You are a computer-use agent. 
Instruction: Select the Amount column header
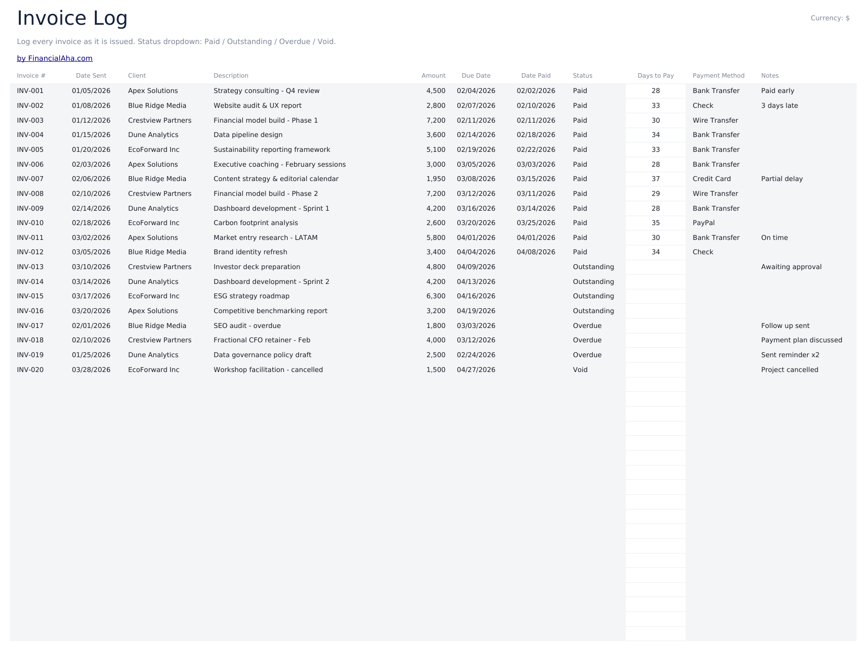[x=433, y=76]
